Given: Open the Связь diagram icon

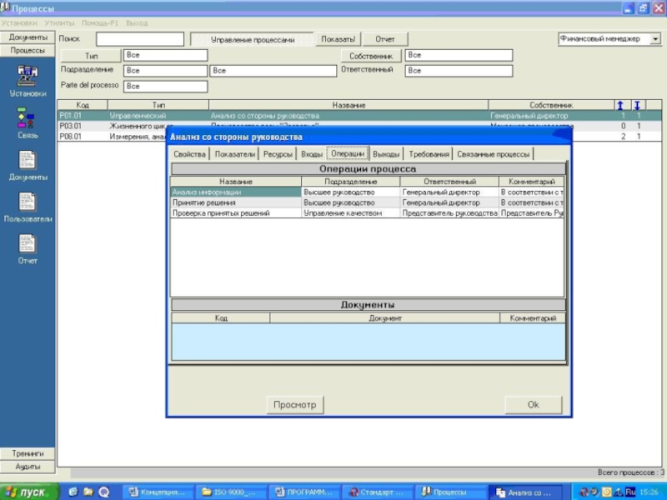Looking at the screenshot, I should click(x=28, y=117).
